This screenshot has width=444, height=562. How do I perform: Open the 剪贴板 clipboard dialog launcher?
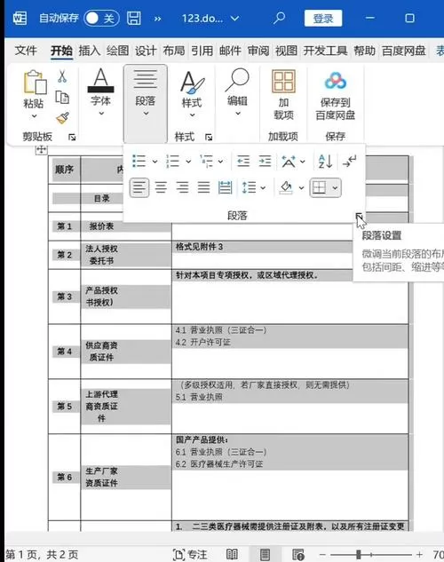tap(72, 138)
